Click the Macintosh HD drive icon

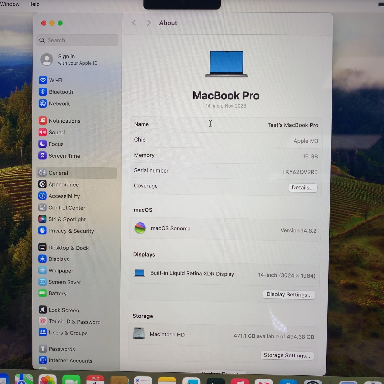pos(139,334)
